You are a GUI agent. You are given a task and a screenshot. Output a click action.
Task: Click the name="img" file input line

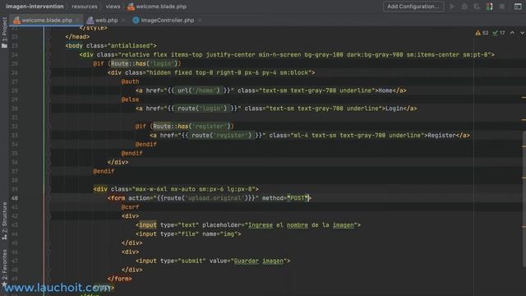[x=188, y=234]
